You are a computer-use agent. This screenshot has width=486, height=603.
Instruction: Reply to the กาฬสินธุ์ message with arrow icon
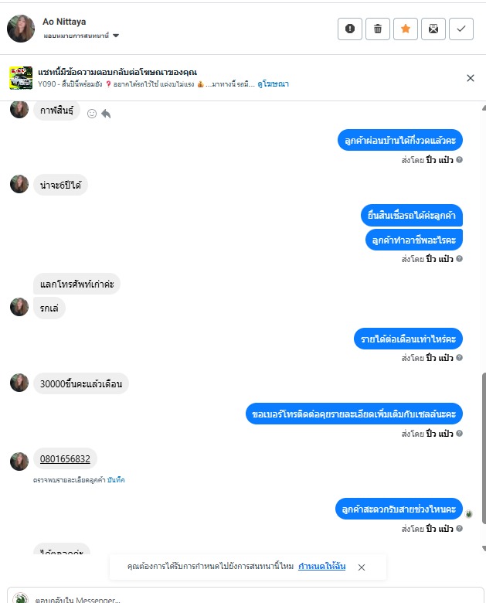[106, 114]
